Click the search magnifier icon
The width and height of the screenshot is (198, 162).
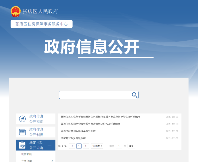134,95
